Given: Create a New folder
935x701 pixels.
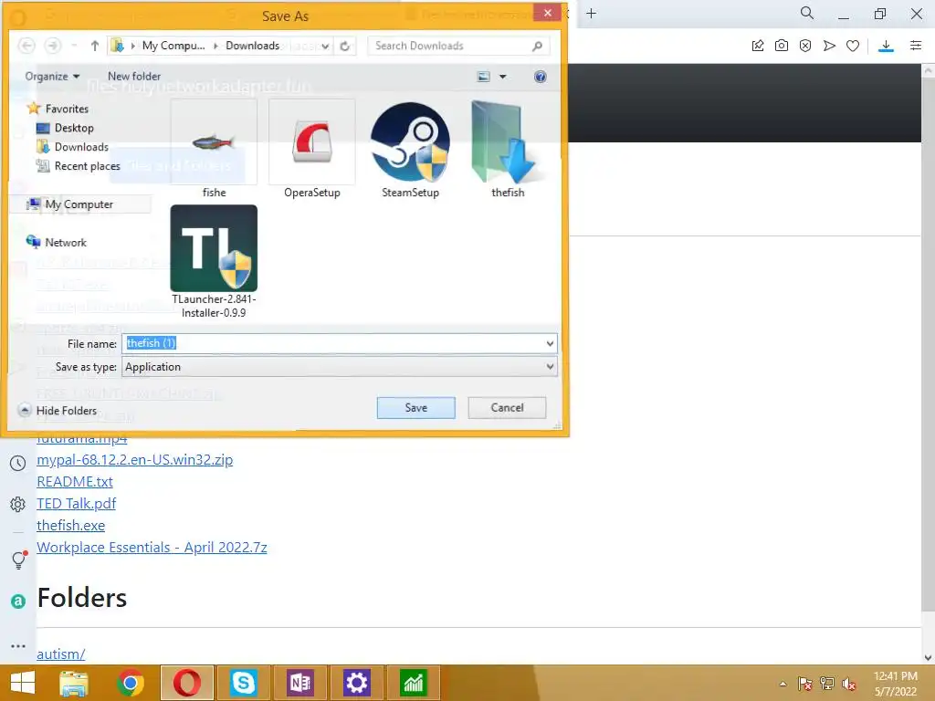Looking at the screenshot, I should pos(134,77).
